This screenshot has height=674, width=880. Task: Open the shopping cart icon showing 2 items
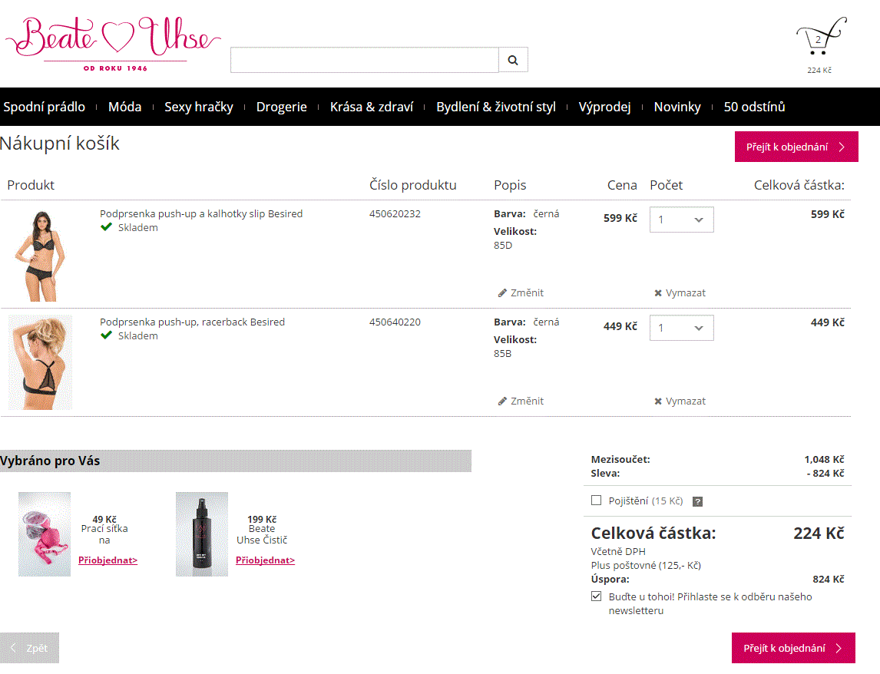click(x=821, y=37)
